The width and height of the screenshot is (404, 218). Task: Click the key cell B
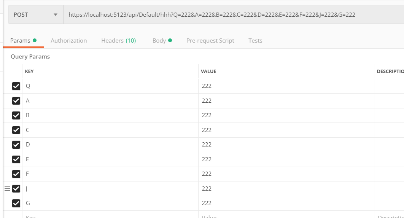110,115
